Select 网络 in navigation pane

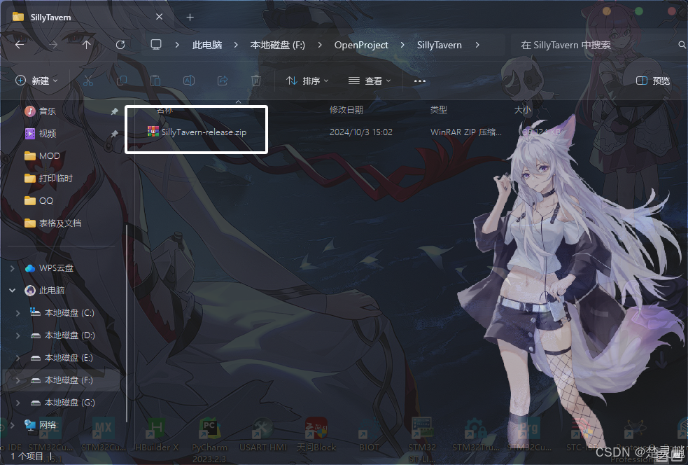click(41, 424)
